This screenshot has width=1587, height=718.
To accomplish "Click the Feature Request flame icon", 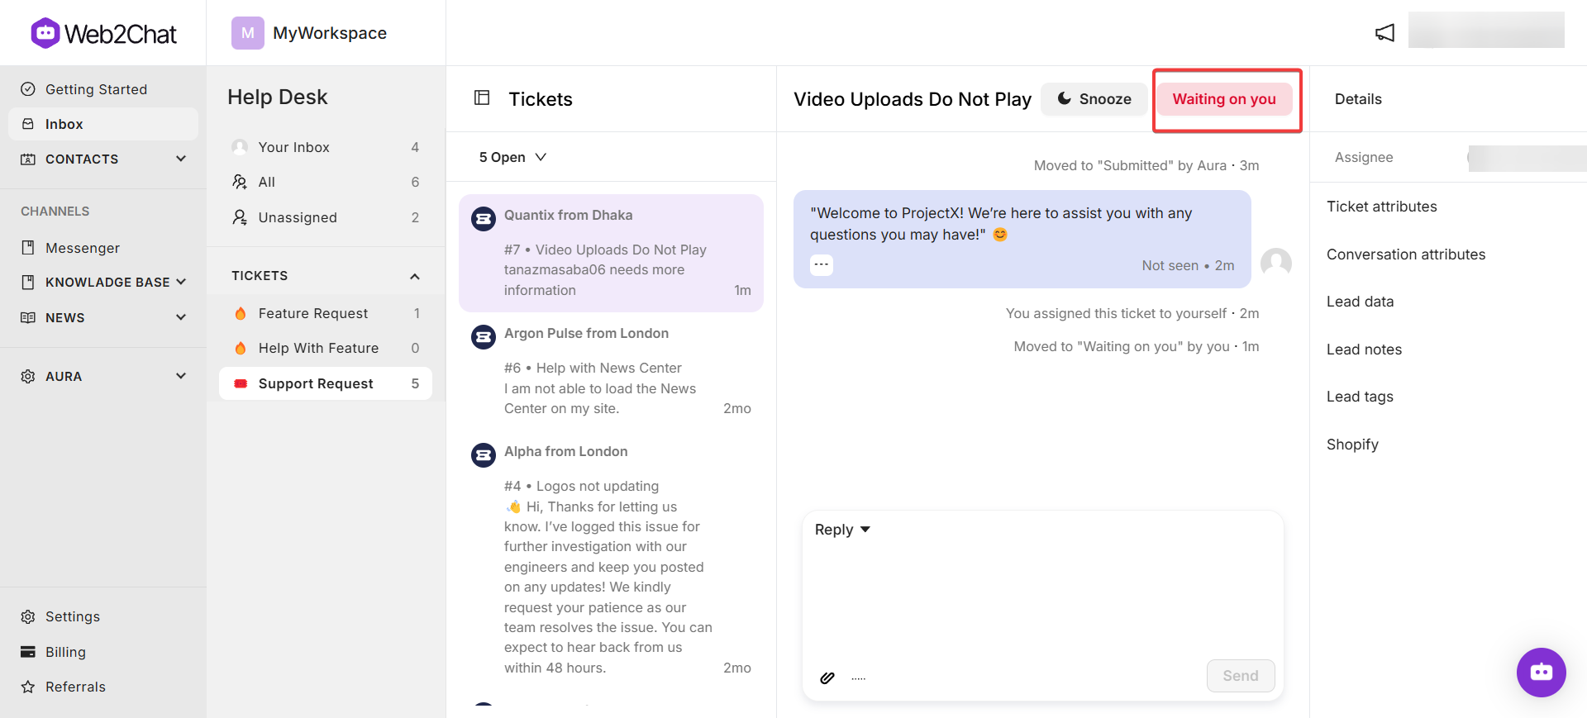I will coord(241,313).
